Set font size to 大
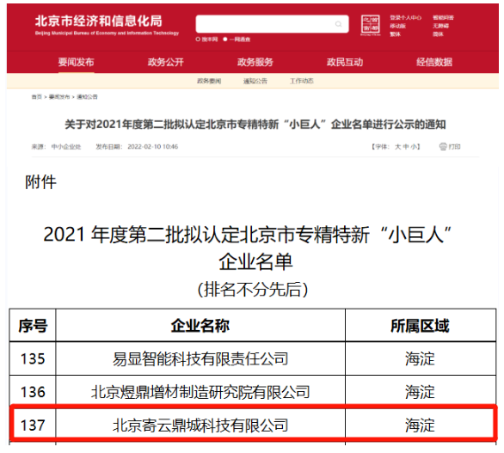The image size is (504, 453). click(398, 147)
